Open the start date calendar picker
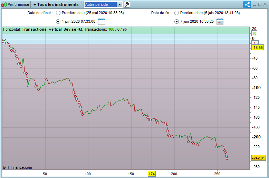Screen dimensions: 269x178 102,22
